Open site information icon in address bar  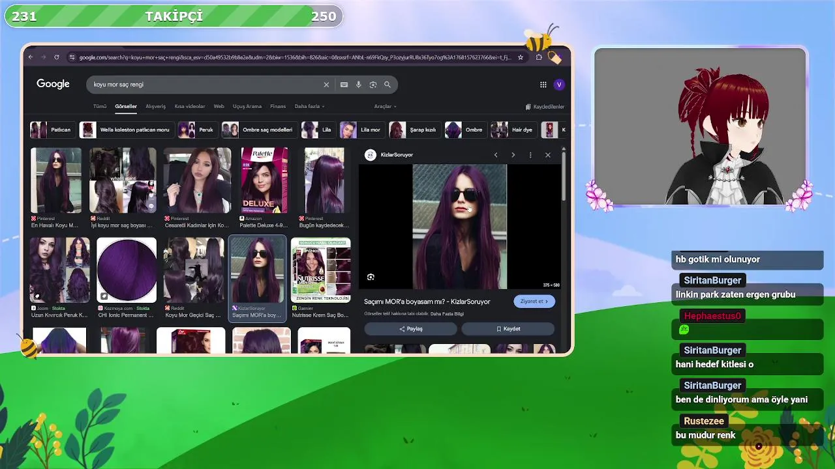click(x=72, y=57)
